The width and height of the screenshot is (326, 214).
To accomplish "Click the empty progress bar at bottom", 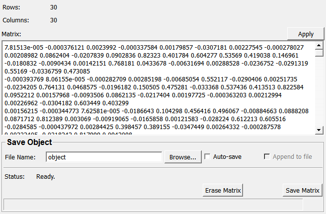I will click(x=153, y=204).
